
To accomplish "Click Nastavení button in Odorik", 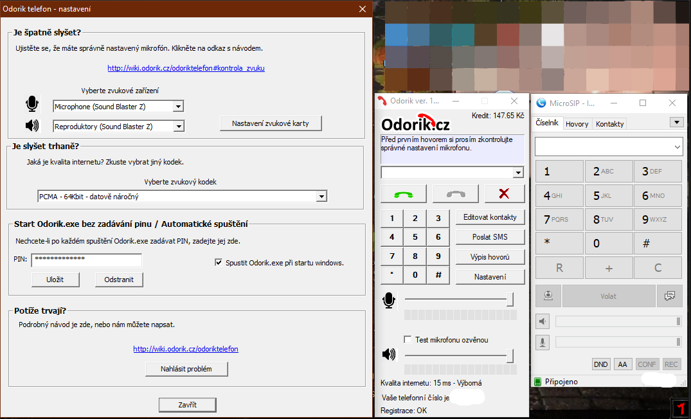I will coord(490,277).
